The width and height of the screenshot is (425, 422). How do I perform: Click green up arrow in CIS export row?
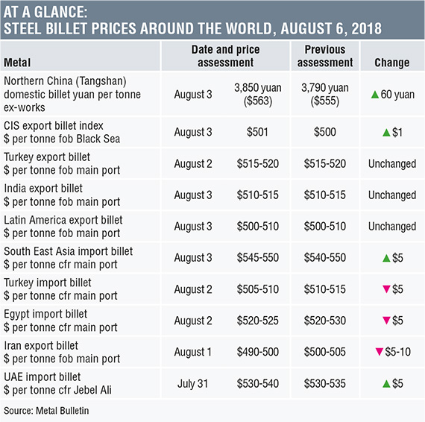click(x=386, y=133)
